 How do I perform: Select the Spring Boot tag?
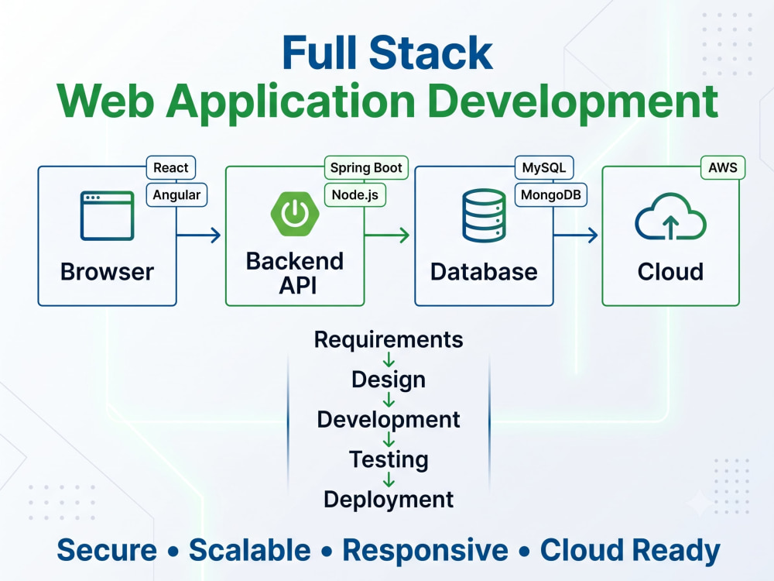coord(366,167)
